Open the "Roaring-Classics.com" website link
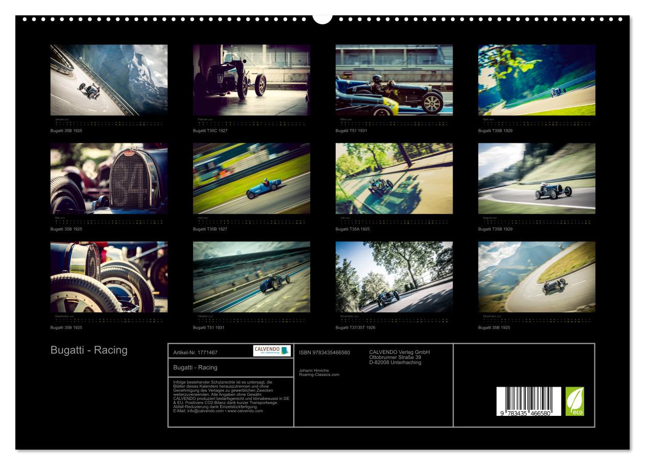645x465 pixels. [319, 374]
